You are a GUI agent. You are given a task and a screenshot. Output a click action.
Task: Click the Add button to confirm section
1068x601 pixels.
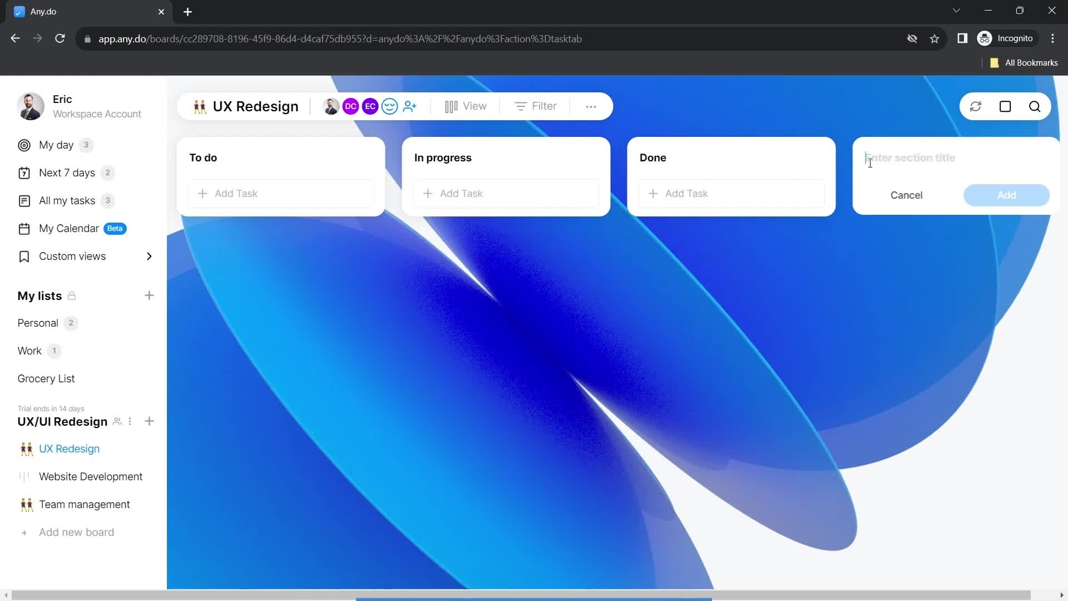tap(1006, 194)
